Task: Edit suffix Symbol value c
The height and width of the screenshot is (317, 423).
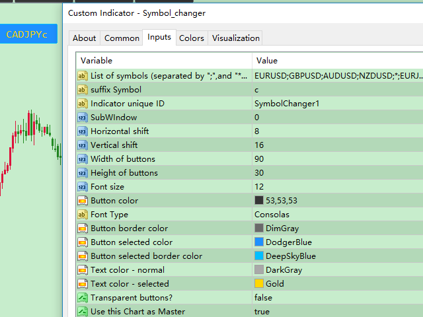Action: [338, 90]
